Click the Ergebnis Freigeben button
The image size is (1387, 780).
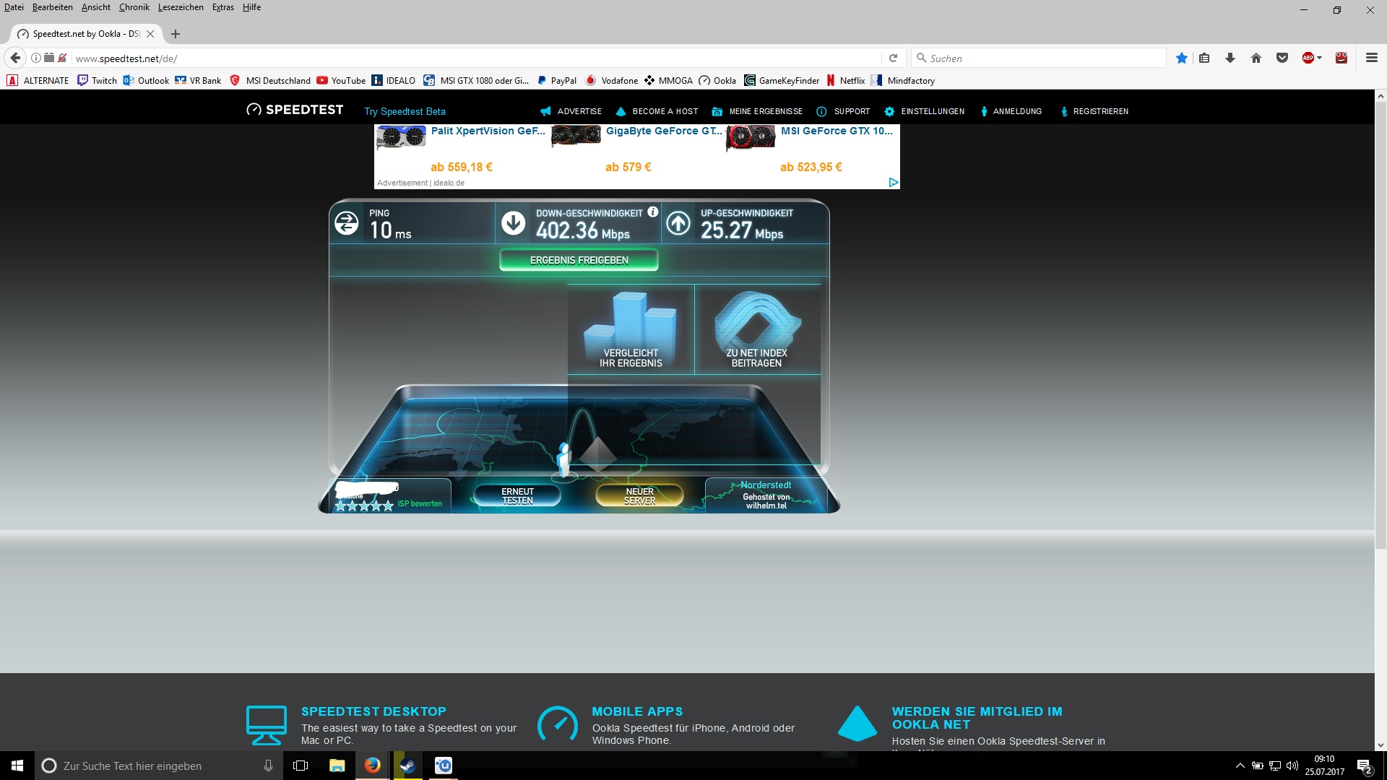pos(579,260)
